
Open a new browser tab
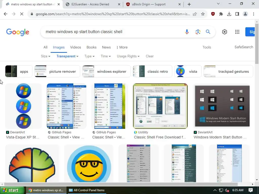[189, 4]
